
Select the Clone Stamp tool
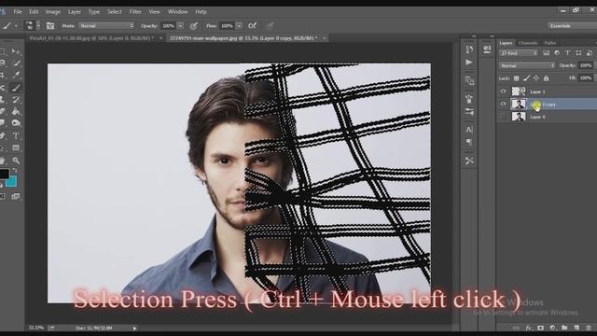pyautogui.click(x=3, y=100)
